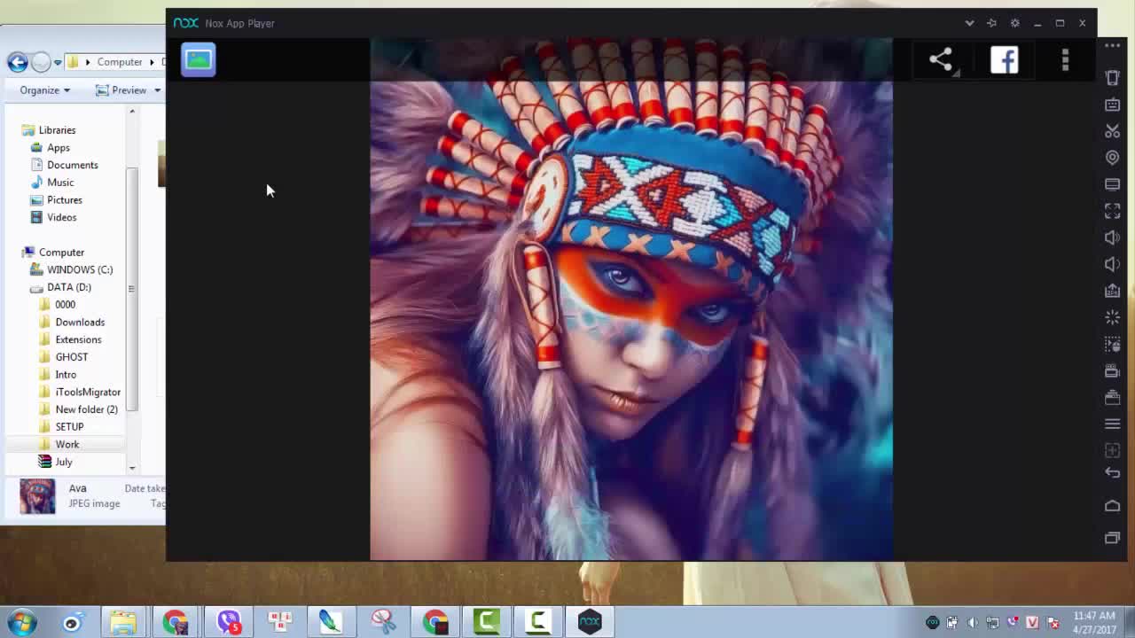The width and height of the screenshot is (1135, 638).
Task: Open Windows Explorer from taskbar
Action: tap(123, 622)
